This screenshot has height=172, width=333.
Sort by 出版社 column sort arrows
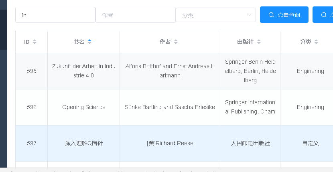pyautogui.click(x=259, y=42)
